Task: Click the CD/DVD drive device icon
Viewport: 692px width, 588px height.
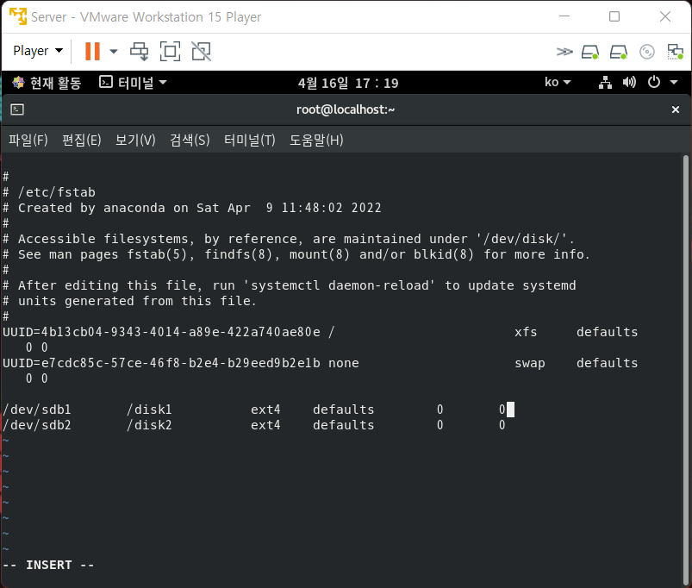Action: click(647, 52)
